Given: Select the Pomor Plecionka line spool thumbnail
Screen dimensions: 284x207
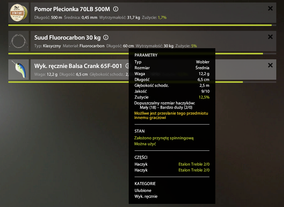Looking at the screenshot, I should tap(19, 13).
